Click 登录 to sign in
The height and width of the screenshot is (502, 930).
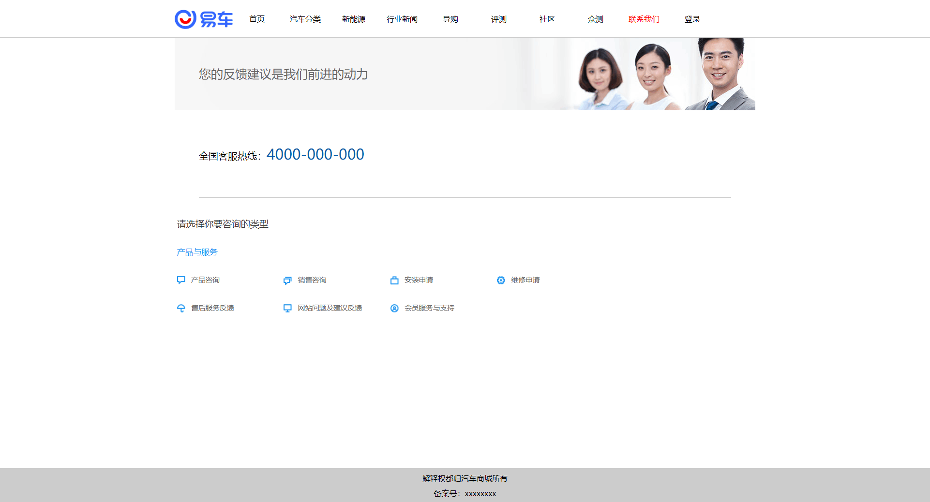[692, 19]
